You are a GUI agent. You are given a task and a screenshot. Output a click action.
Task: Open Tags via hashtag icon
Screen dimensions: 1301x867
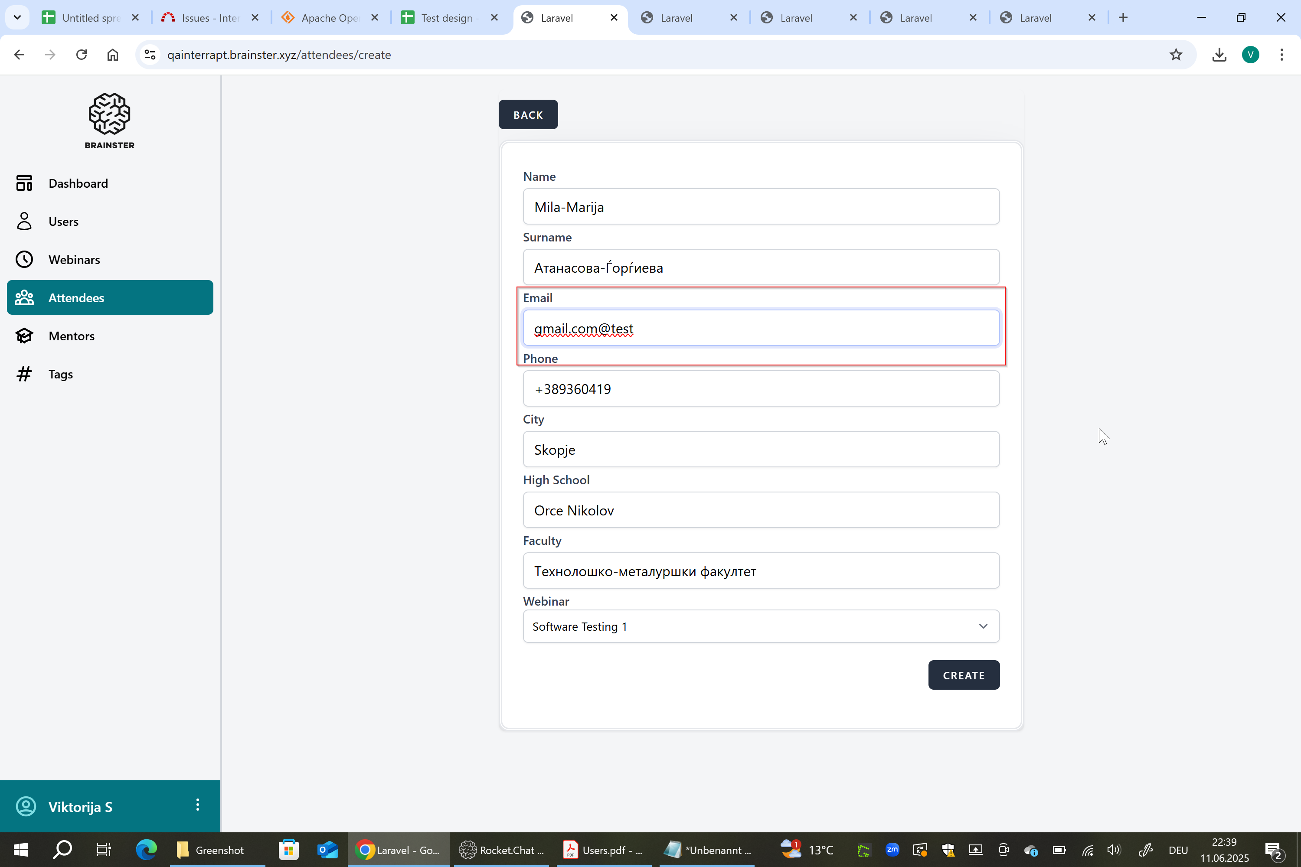[x=24, y=374]
